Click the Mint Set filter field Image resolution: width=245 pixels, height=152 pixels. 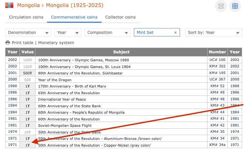point(154,33)
